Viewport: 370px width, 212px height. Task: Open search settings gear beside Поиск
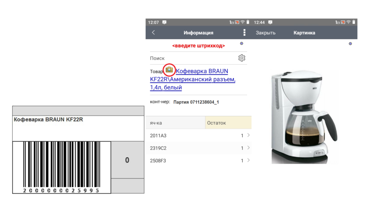242,58
